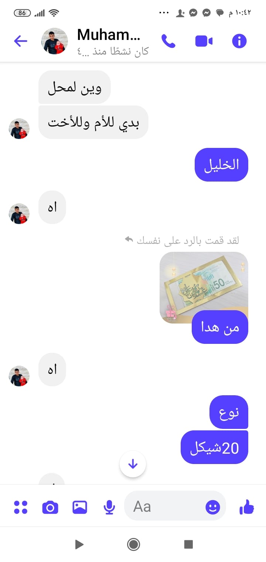The width and height of the screenshot is (266, 562).
Task: Jump to latest messages with down arrow button
Action: [133, 464]
